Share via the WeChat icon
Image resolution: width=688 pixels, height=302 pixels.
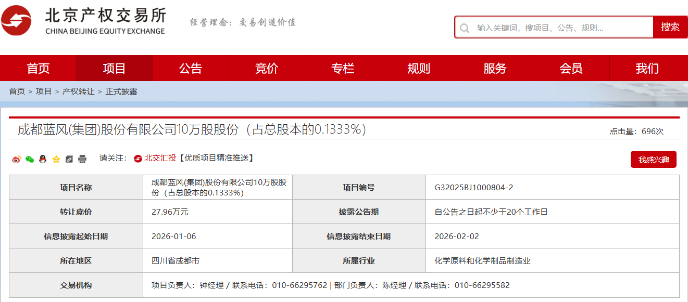[x=30, y=160]
